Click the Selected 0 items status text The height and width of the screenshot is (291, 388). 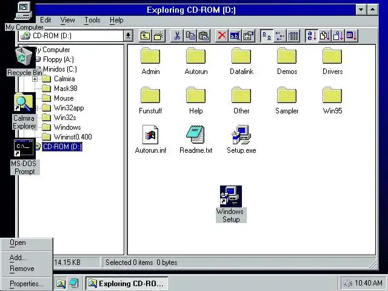click(x=141, y=263)
